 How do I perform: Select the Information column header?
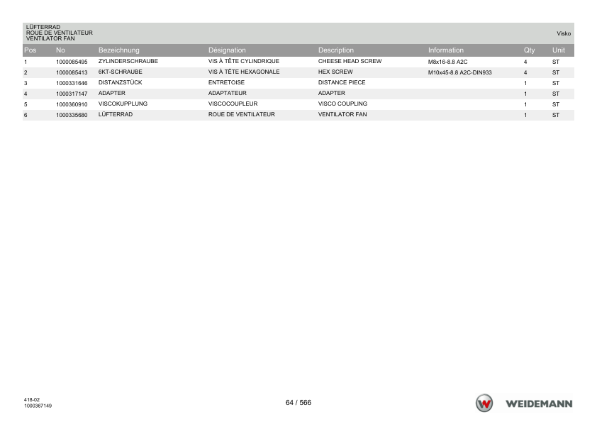[x=446, y=50]
